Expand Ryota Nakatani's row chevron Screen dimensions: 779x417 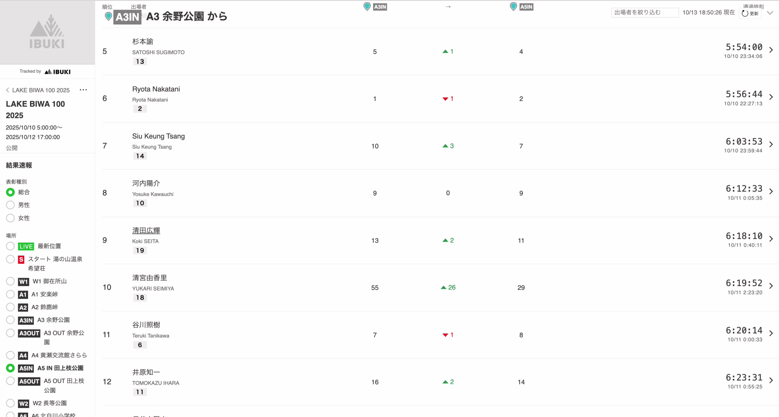pyautogui.click(x=771, y=97)
